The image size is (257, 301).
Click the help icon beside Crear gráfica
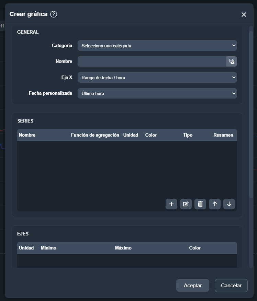(54, 14)
